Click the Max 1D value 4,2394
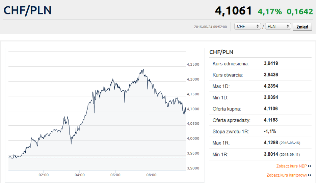 pyautogui.click(x=271, y=86)
